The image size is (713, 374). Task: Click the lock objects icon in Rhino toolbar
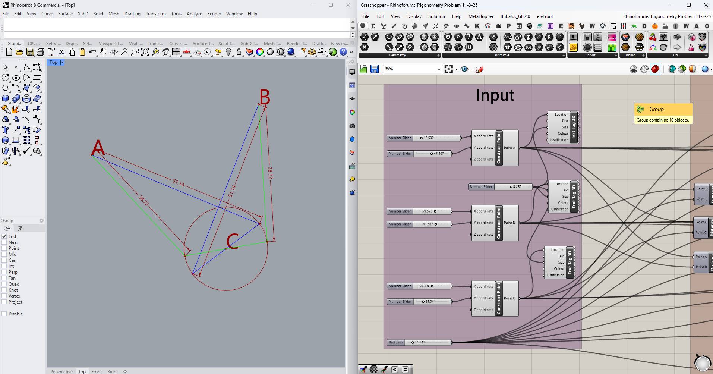tap(239, 52)
